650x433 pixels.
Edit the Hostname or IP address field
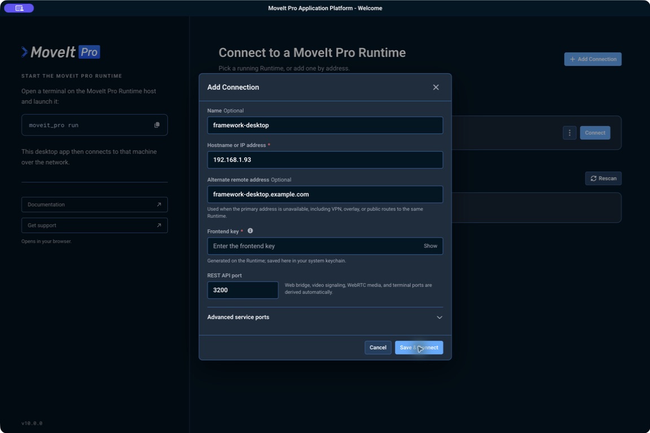(325, 160)
